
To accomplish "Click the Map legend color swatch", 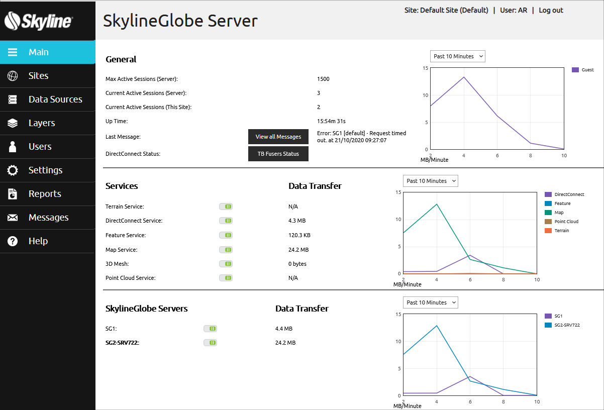I will (548, 213).
